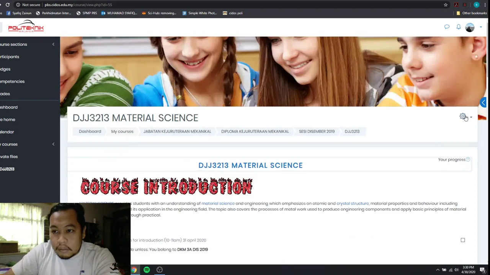
Task: Open the course settings gear icon
Action: [463, 116]
